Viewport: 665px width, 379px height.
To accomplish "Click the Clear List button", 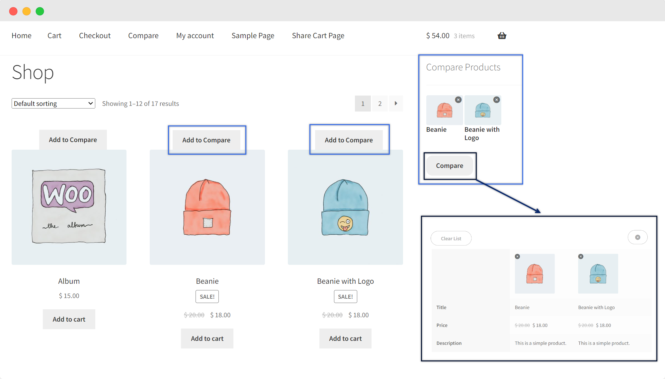I will click(451, 238).
